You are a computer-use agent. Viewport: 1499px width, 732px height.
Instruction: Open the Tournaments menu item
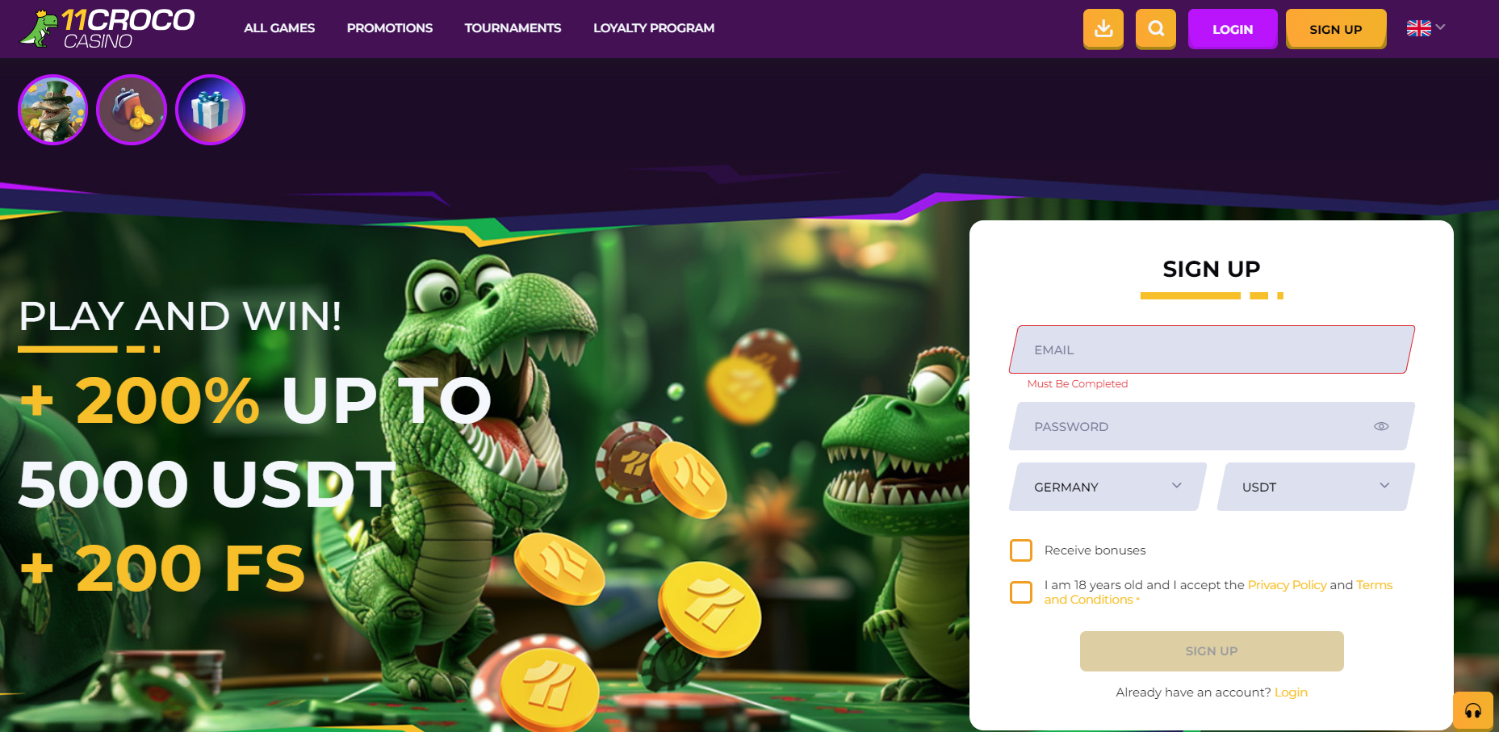pos(513,28)
